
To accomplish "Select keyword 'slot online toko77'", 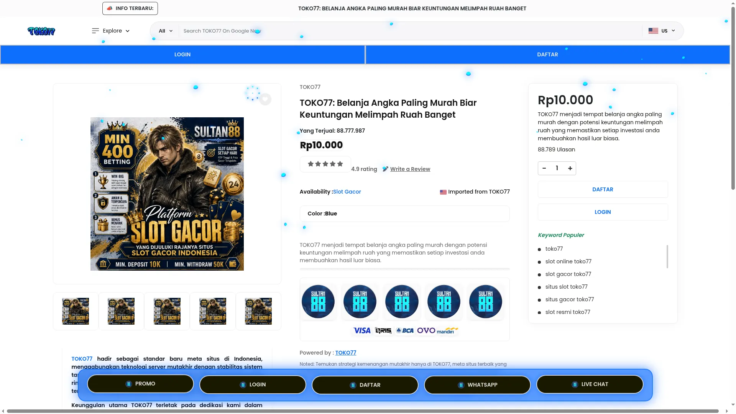I will [x=568, y=261].
